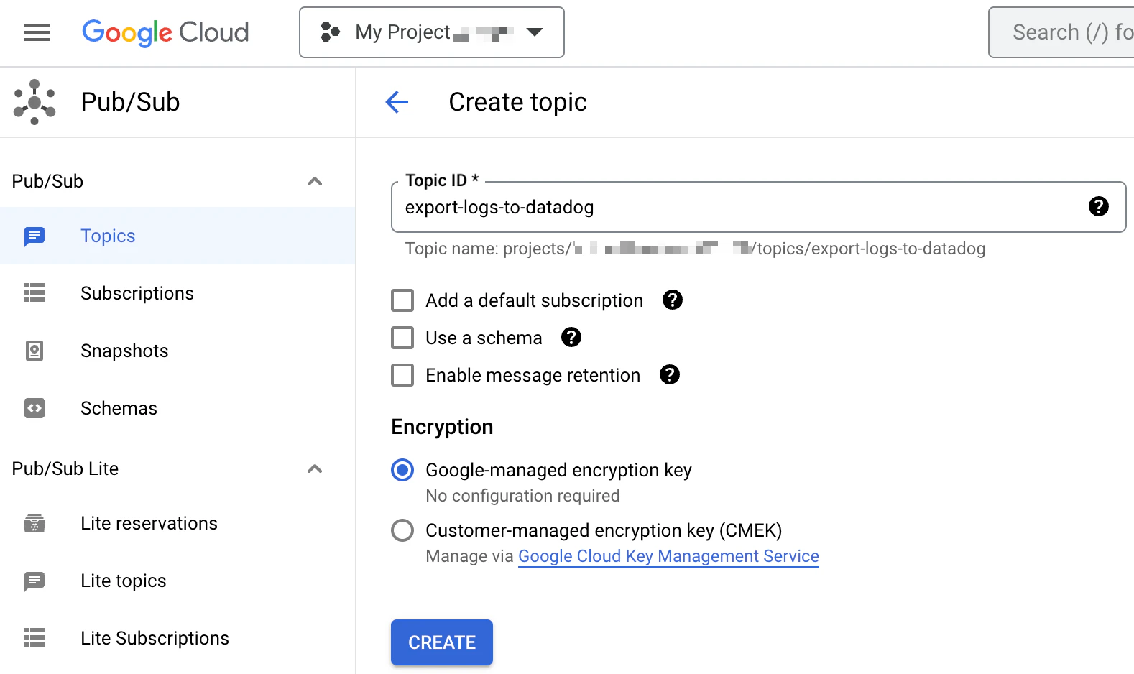Click the Google Cloud logo
This screenshot has height=674, width=1134.
point(165,32)
